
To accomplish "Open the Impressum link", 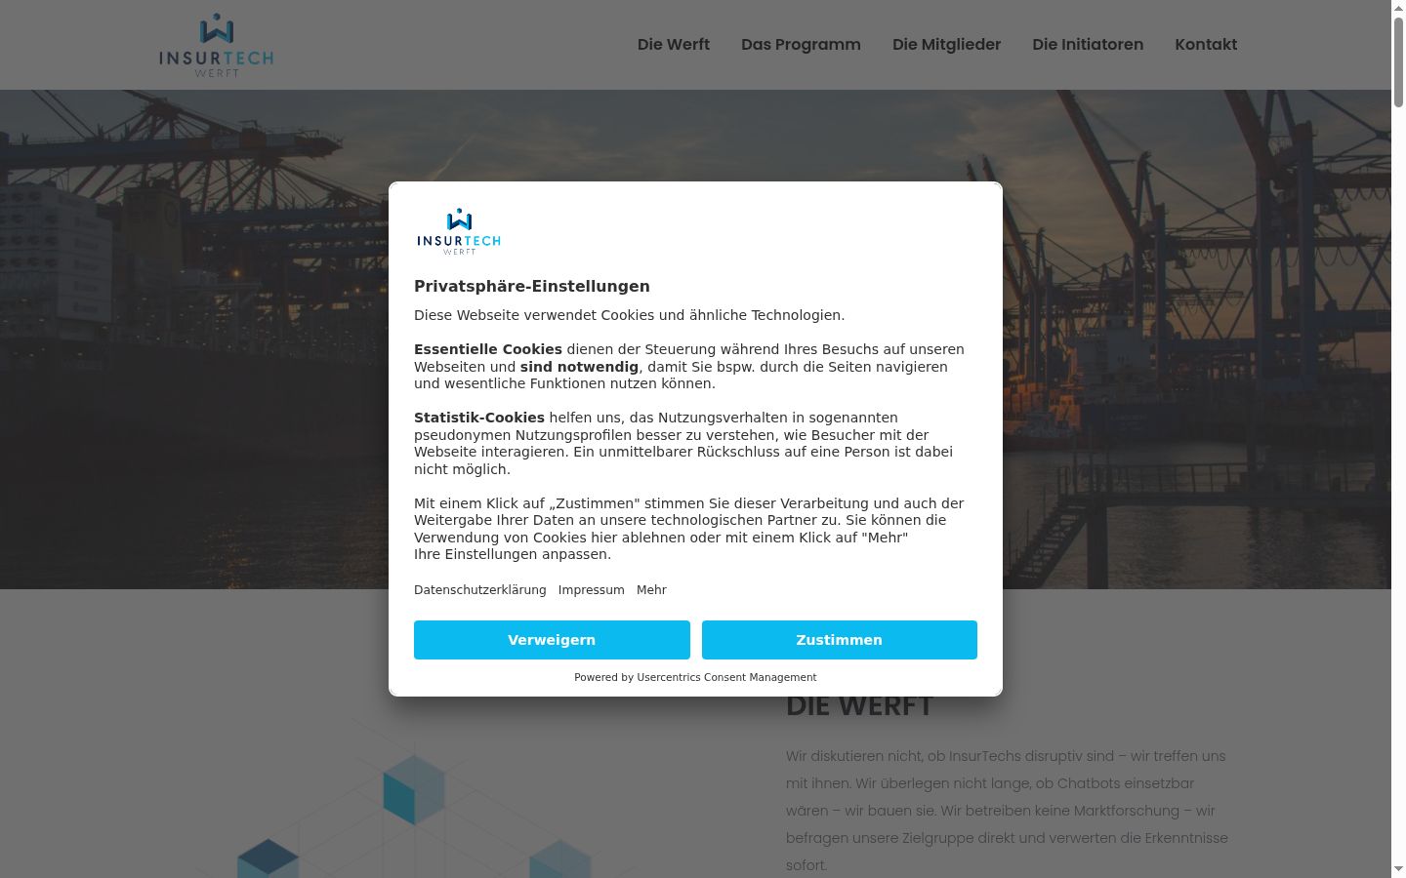I will click(x=592, y=590).
